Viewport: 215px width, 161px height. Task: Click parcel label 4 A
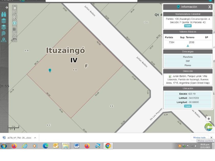(27, 51)
